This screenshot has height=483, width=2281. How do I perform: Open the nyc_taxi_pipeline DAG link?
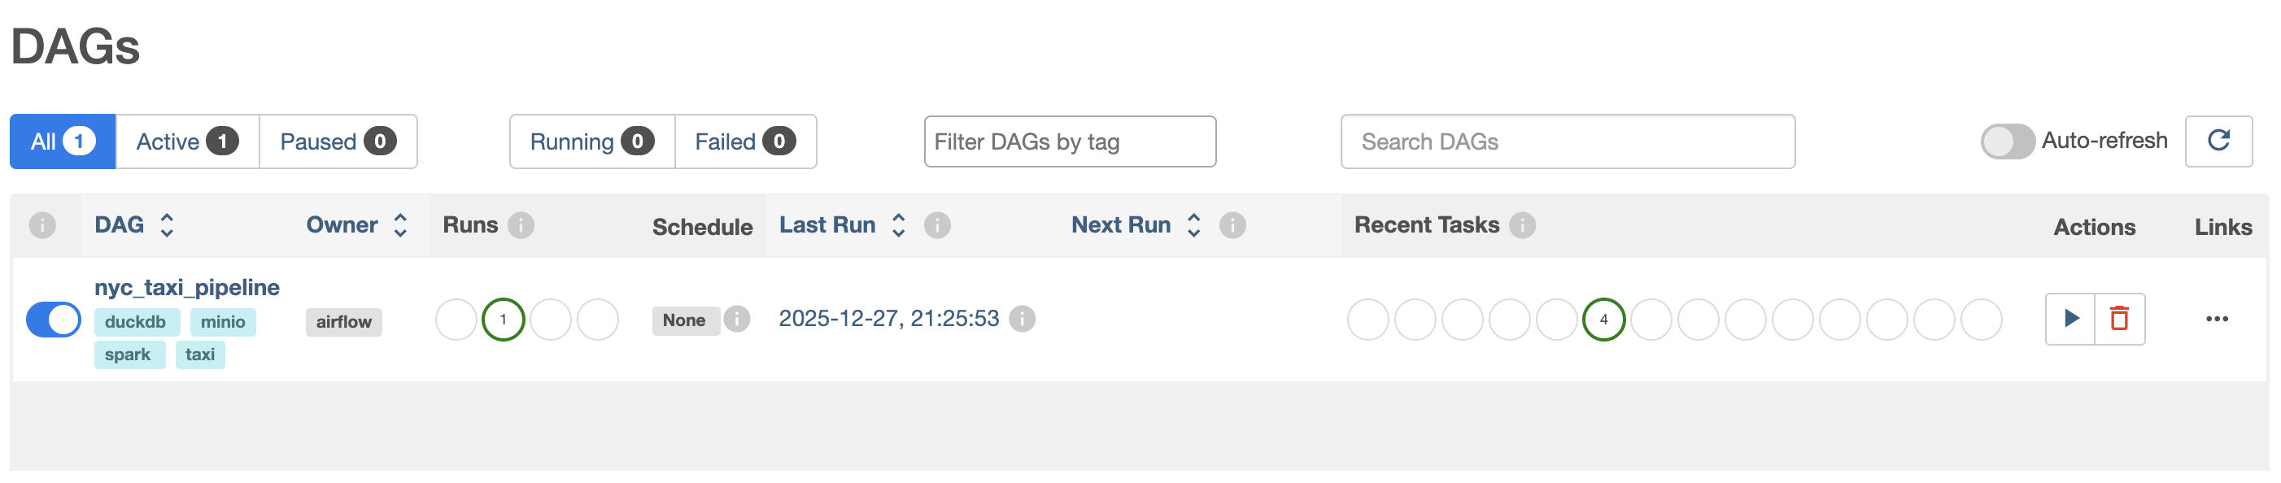[x=187, y=288]
